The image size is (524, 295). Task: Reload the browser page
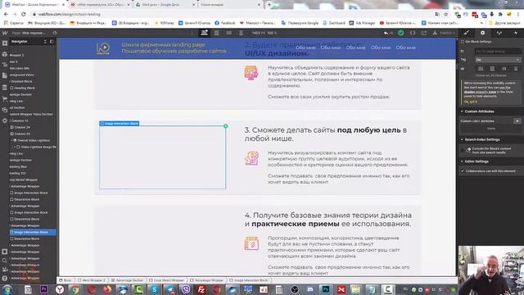pos(24,15)
